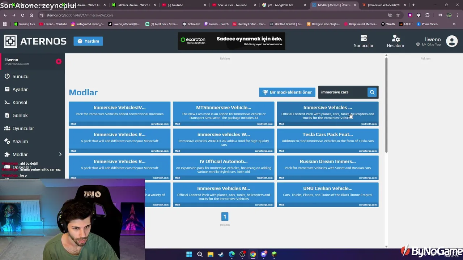This screenshot has height=260, width=463.
Task: Click the browser back arrow
Action: pos(5,15)
